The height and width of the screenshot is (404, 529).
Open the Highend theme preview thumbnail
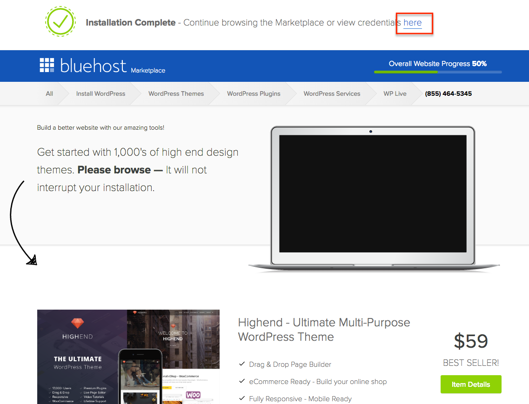coord(128,357)
